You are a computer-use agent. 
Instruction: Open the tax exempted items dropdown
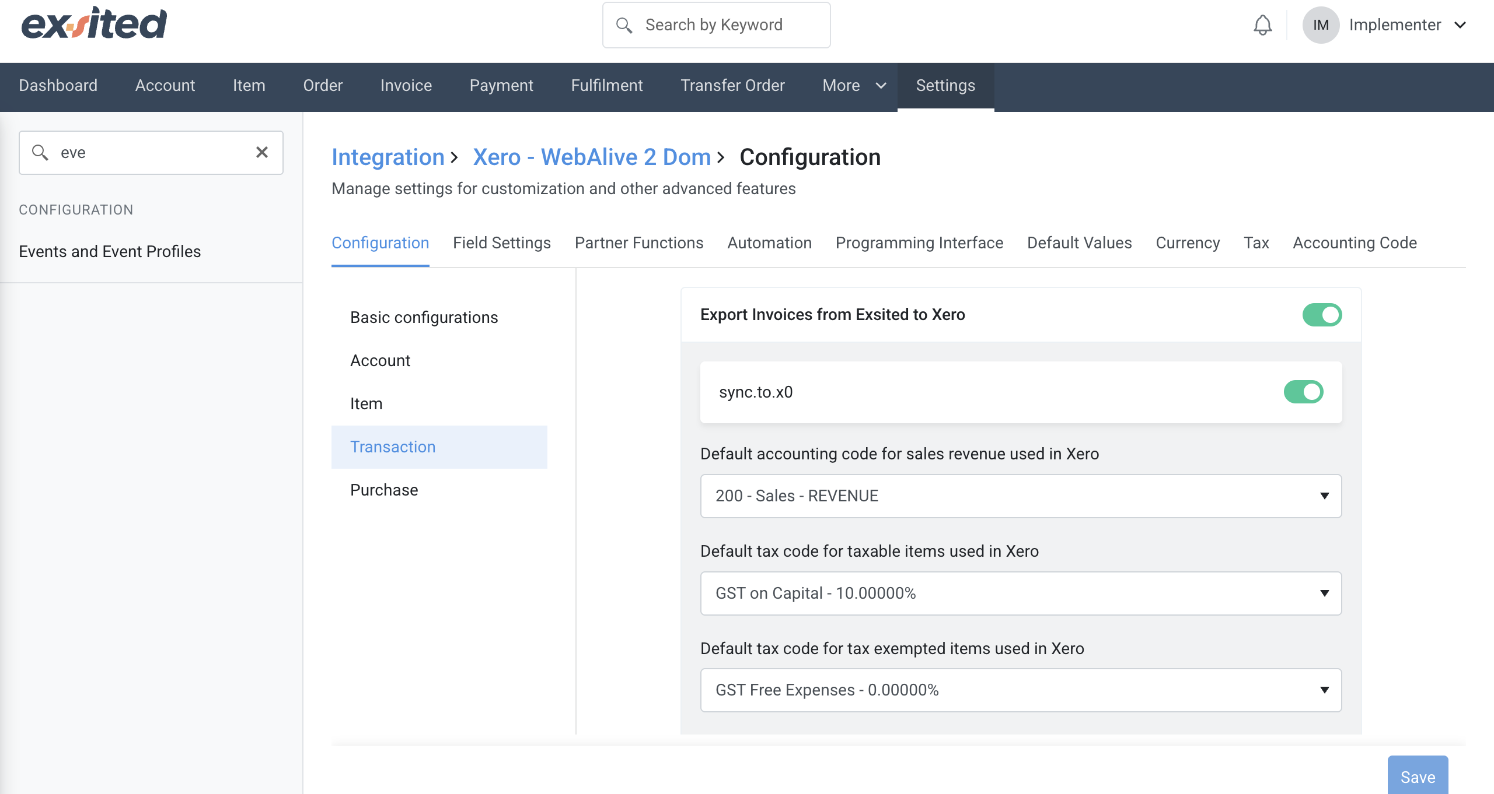click(1021, 690)
